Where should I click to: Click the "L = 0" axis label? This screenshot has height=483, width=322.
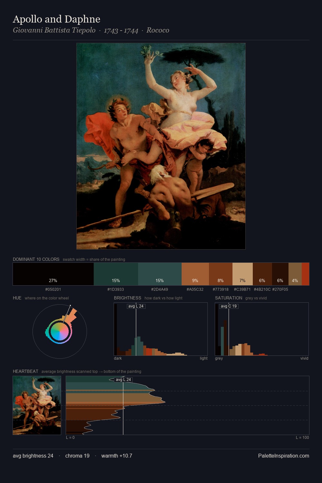70,438
